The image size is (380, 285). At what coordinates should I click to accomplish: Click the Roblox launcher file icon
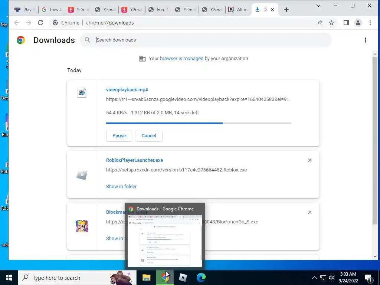pyautogui.click(x=82, y=175)
